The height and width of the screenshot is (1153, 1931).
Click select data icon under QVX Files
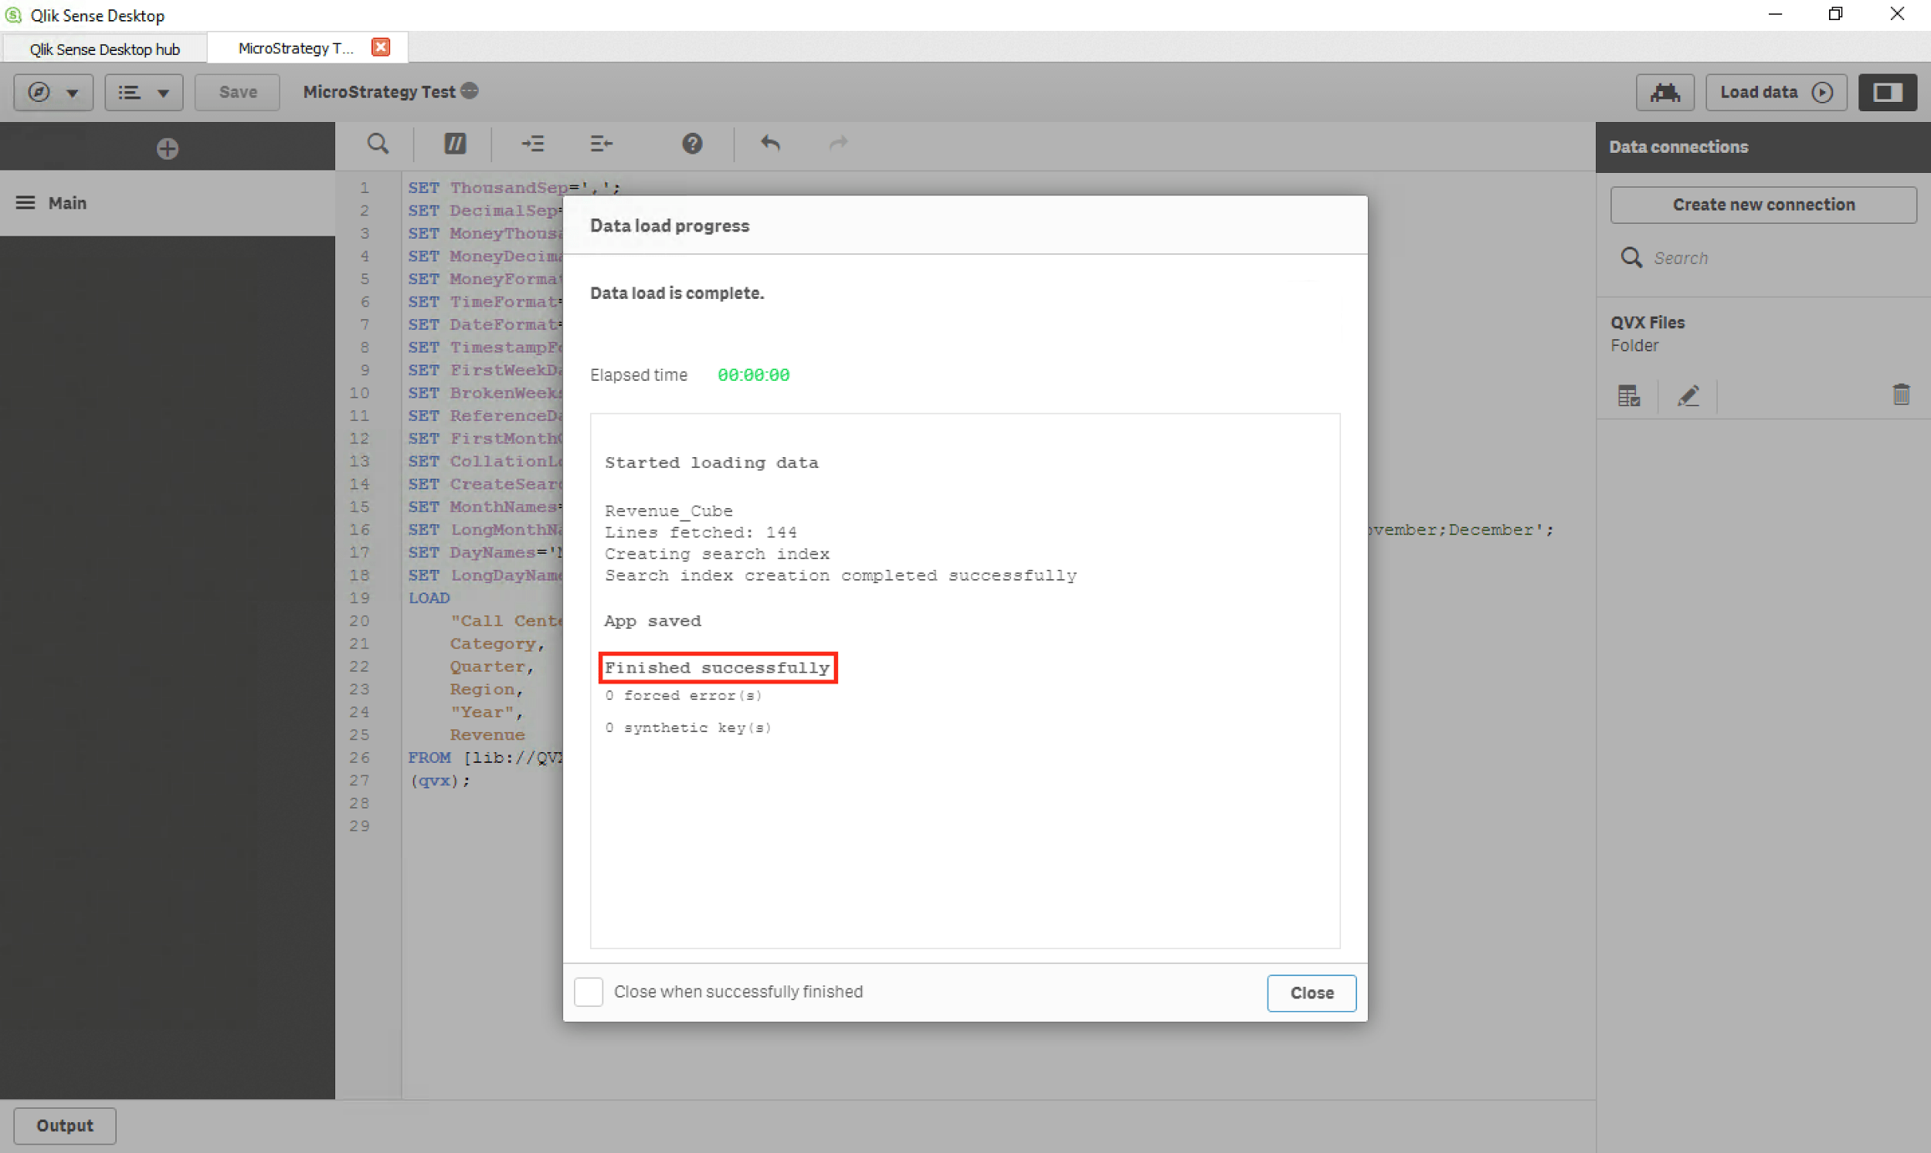[1629, 396]
